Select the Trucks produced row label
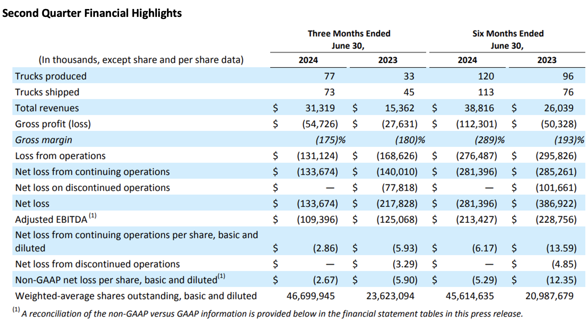 [51, 76]
